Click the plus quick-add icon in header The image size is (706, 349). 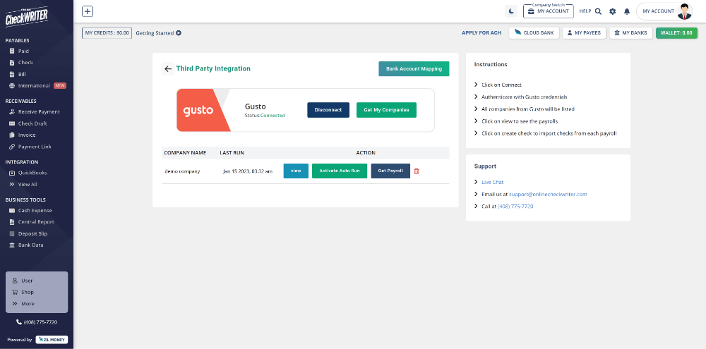point(88,11)
